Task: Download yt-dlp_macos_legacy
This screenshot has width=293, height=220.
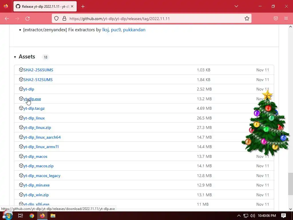Action: (42, 176)
